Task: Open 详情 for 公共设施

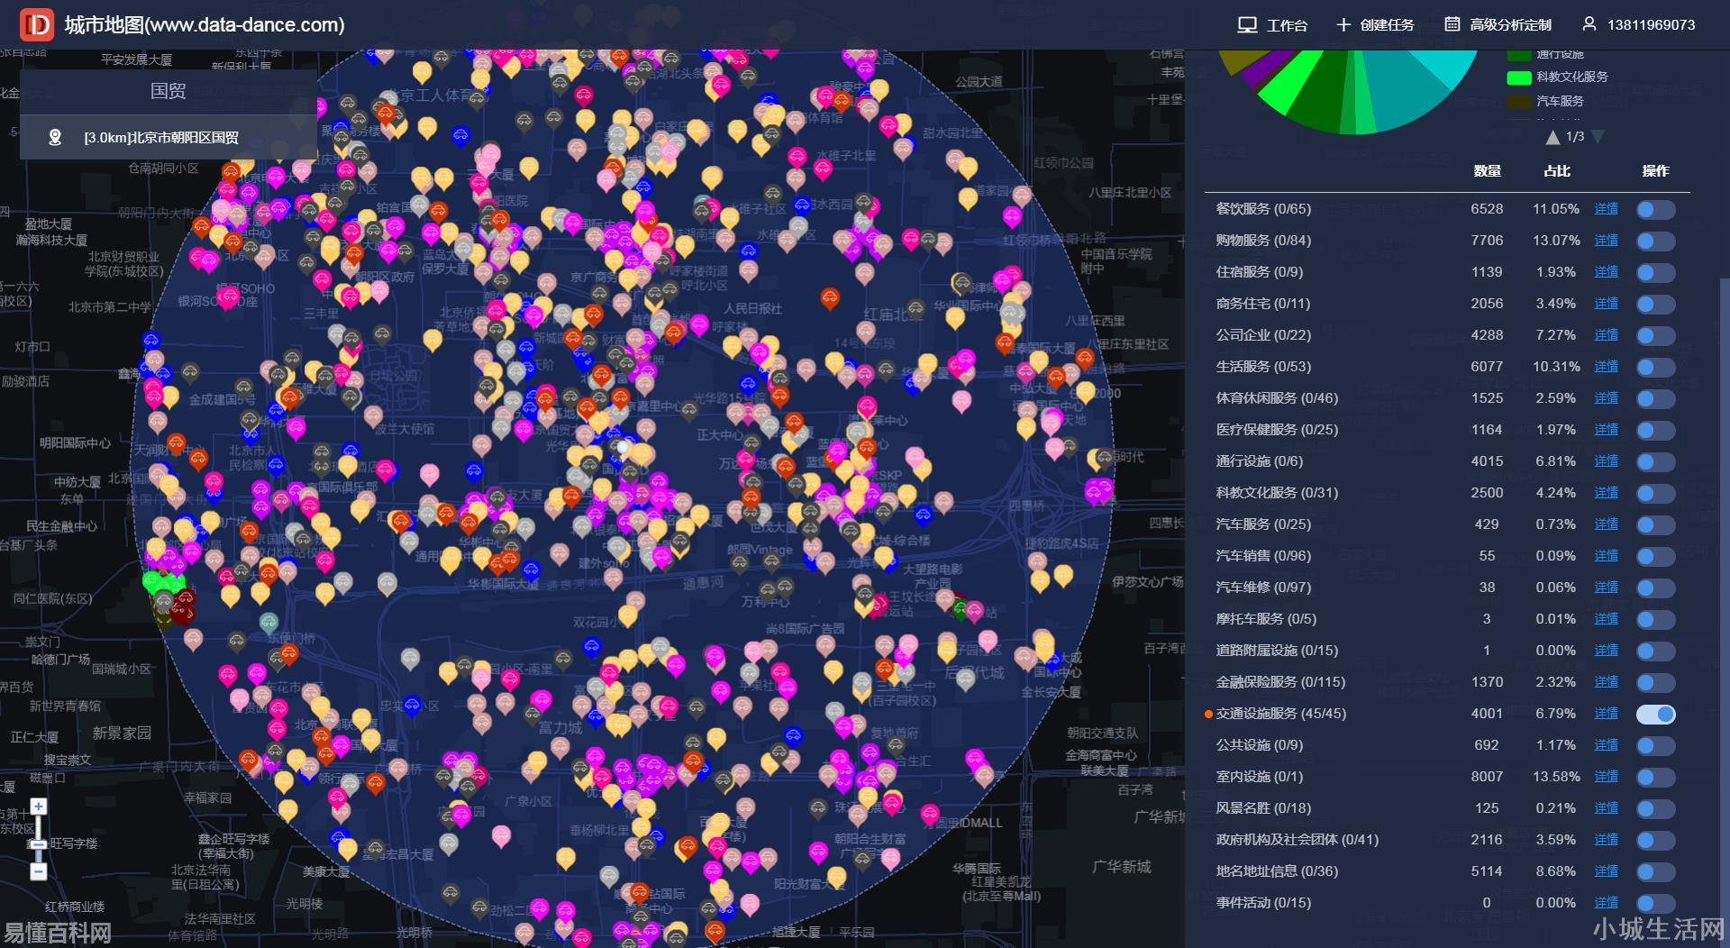Action: point(1606,745)
